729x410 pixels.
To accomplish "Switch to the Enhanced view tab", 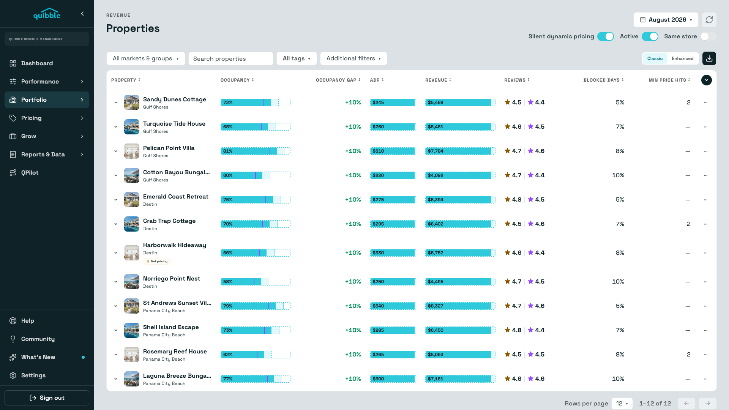I will pos(683,58).
